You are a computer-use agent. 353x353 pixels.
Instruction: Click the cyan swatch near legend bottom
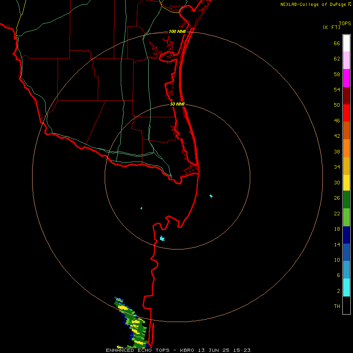346,287
